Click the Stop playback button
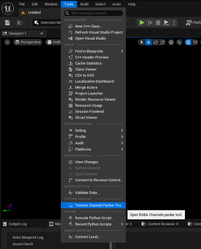The width and height of the screenshot is (201, 249). point(158,23)
